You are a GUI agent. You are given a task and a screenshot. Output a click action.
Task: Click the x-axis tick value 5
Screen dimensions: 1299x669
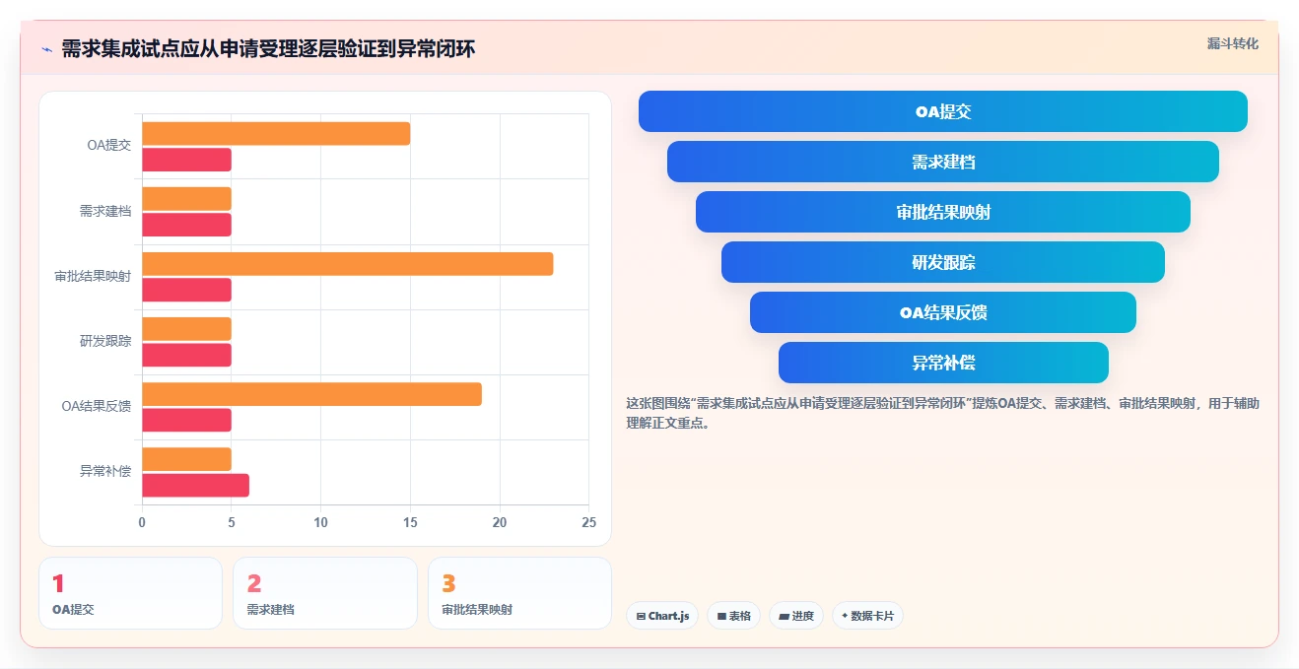click(x=232, y=522)
